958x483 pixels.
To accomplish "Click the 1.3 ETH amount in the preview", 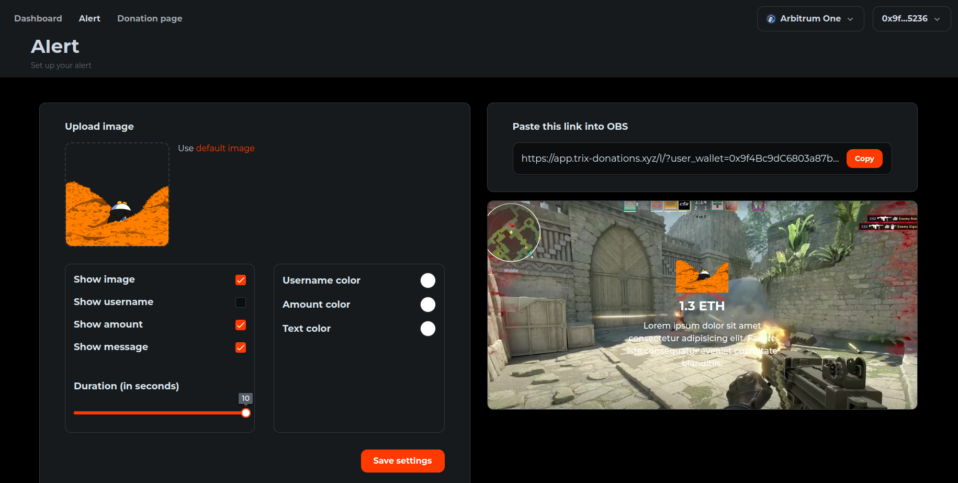I will (702, 306).
